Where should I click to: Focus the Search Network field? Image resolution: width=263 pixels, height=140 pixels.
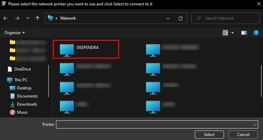(x=226, y=18)
